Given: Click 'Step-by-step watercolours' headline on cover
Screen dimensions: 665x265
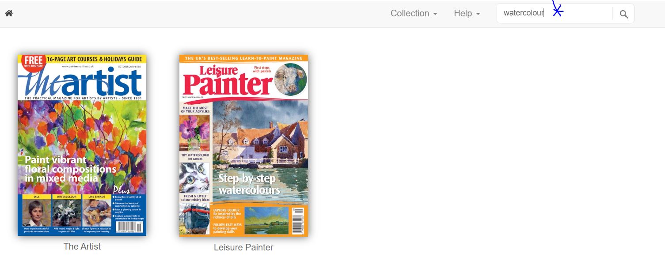Looking at the screenshot, I should click(249, 184).
